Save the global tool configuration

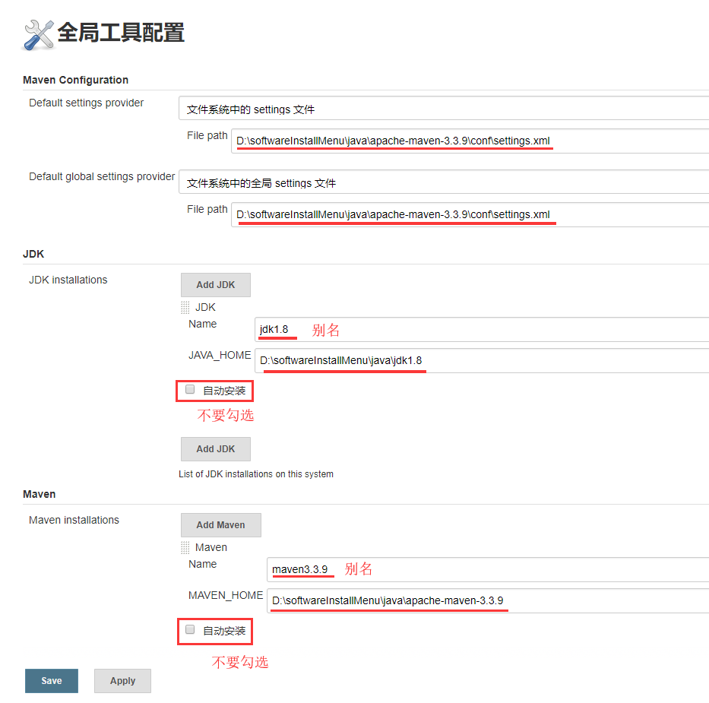(x=52, y=681)
